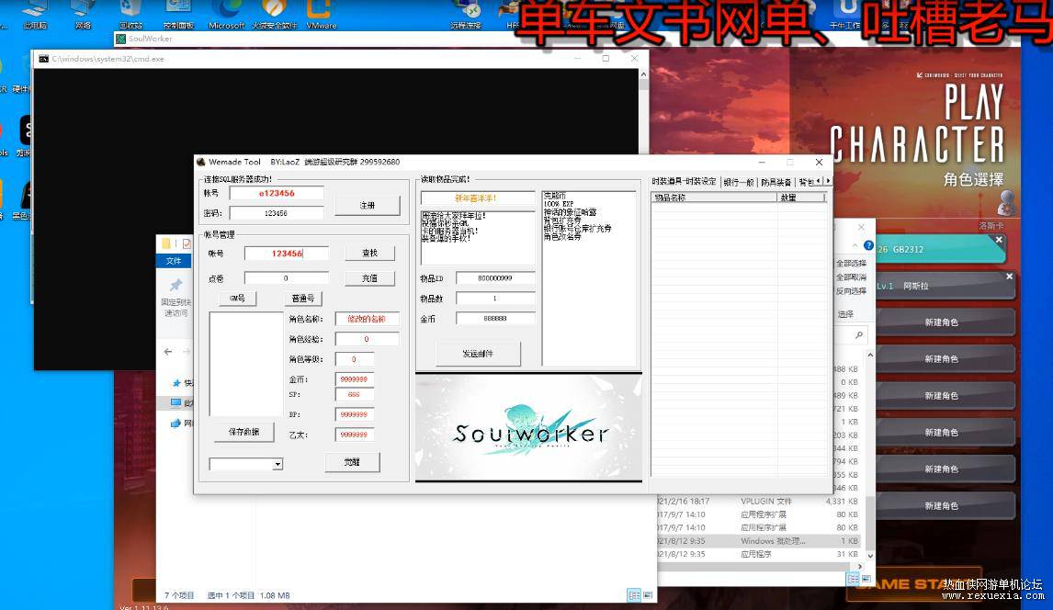The width and height of the screenshot is (1053, 610).
Task: Focus account management 账号 field 123456
Action: (x=287, y=254)
